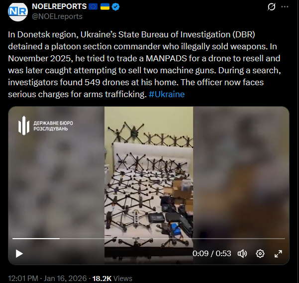Seek on the unplayed part of progress bar
The image size is (299, 283).
(x=172, y=239)
